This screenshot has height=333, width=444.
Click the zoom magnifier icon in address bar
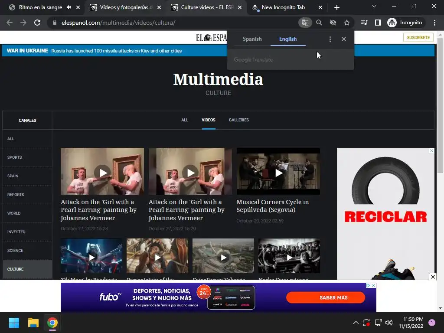click(x=319, y=23)
